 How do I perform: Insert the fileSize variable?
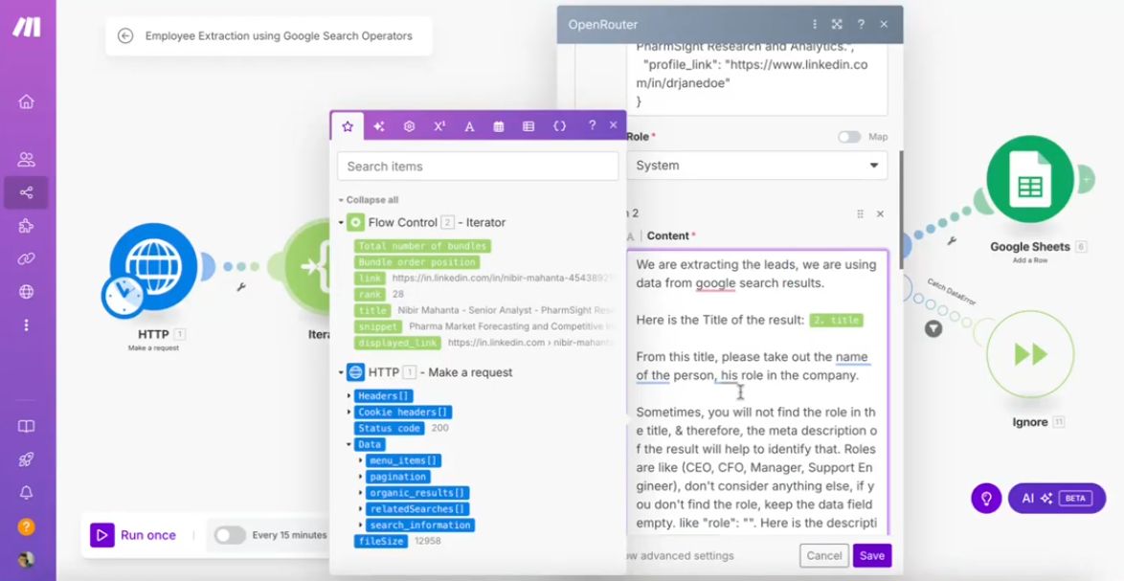tap(381, 541)
